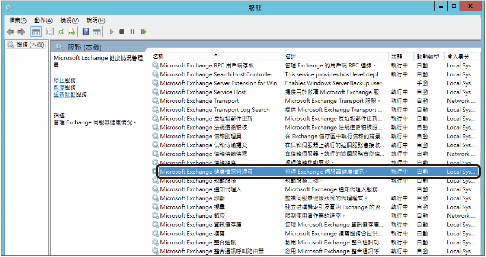Click the Start Service play icon
This screenshot has height=257, width=486.
coord(112,32)
